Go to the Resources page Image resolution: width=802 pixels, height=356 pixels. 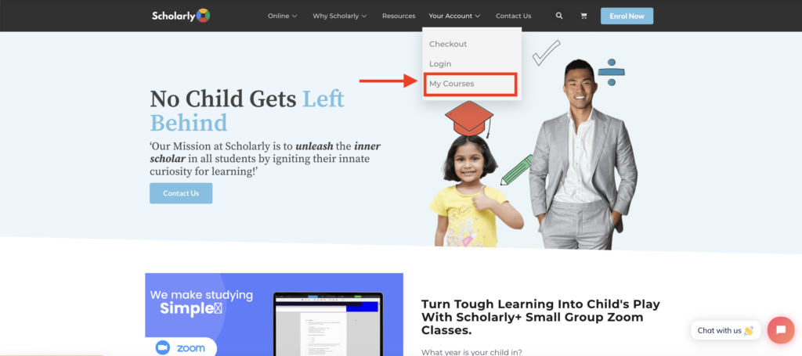(x=399, y=16)
